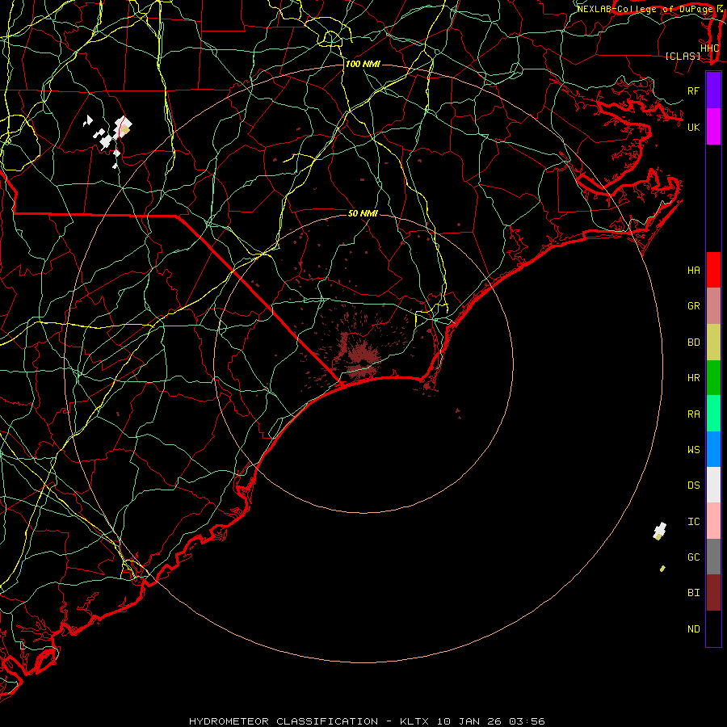The image size is (727, 727).
Task: Select the dusty pink GR legend swatch
Action: 713,306
